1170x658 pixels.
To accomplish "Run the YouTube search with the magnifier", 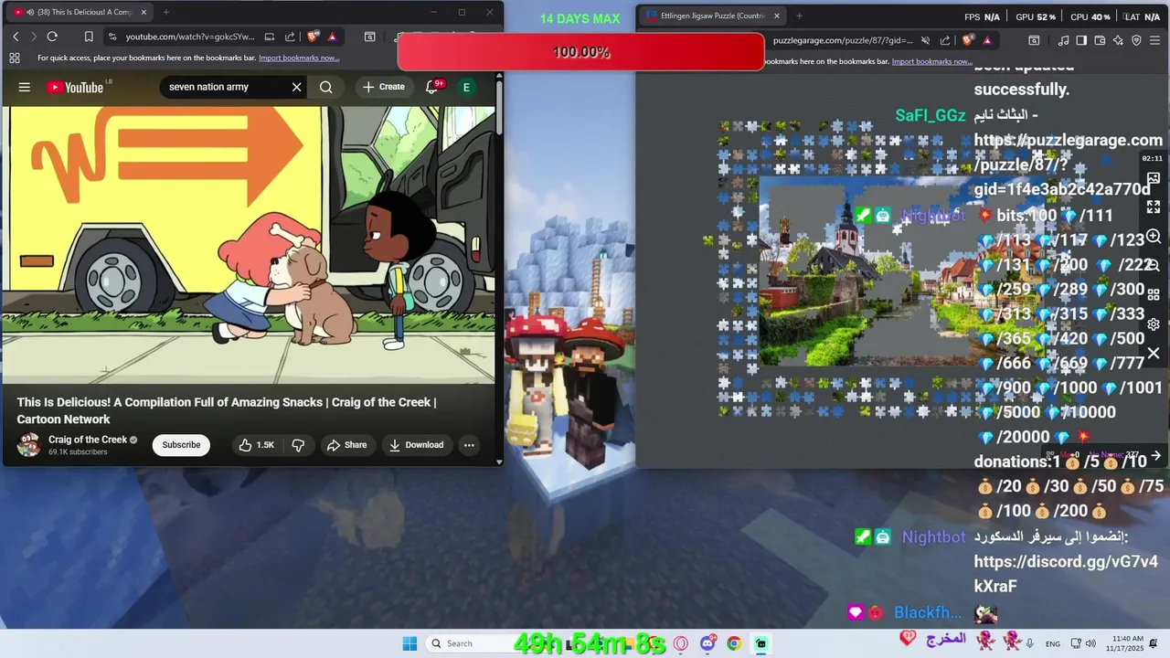I will (326, 87).
